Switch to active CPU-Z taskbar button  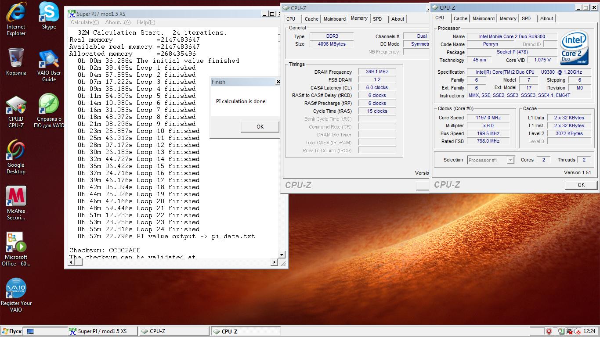pos(245,331)
